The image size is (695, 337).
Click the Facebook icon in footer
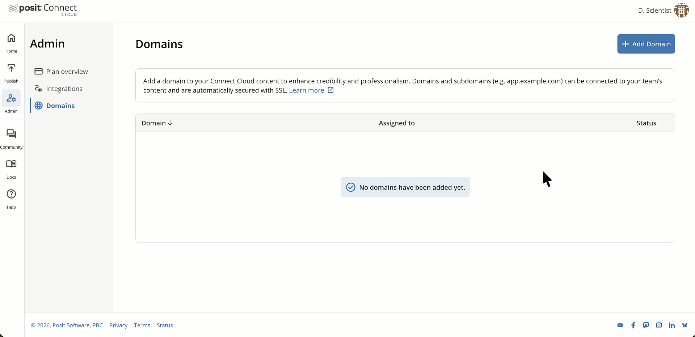633,325
